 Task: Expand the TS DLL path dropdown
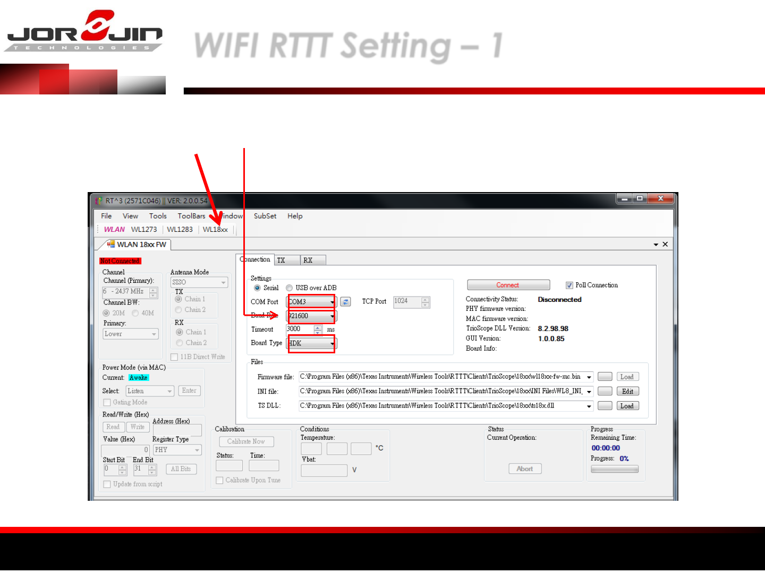(589, 406)
